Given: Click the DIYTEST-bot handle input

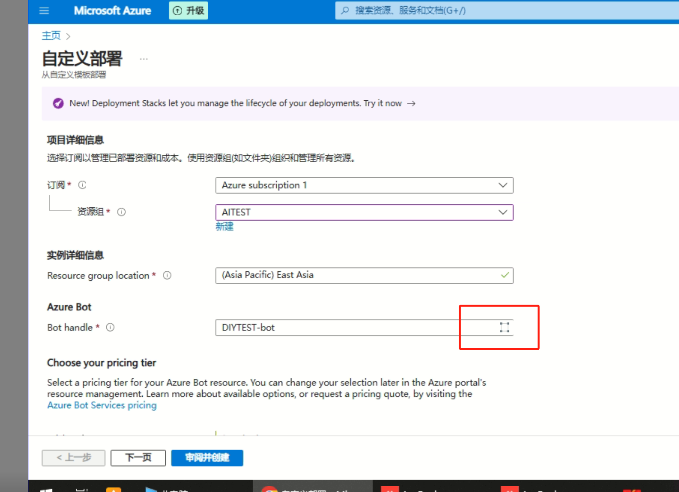Looking at the screenshot, I should (x=364, y=328).
